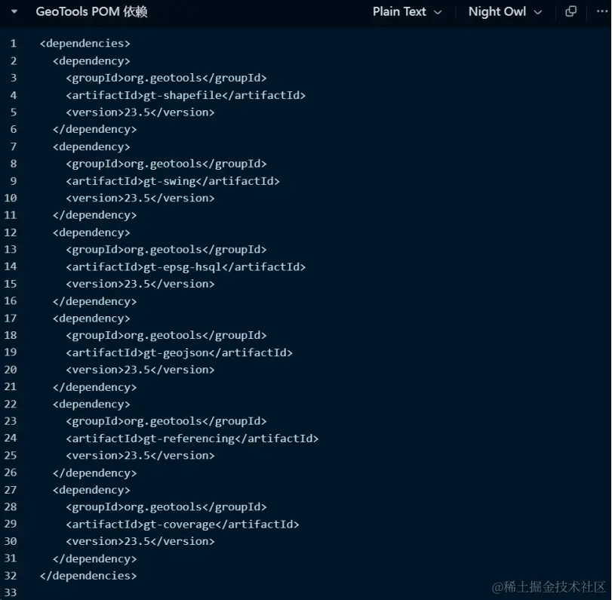Click the version 23.5 on line 5
The image size is (612, 600).
(140, 112)
